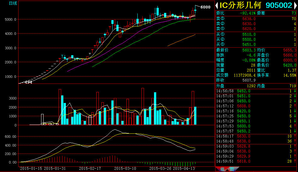Select the last trade at 14:59:51
The image size is (298, 172).
point(256,161)
